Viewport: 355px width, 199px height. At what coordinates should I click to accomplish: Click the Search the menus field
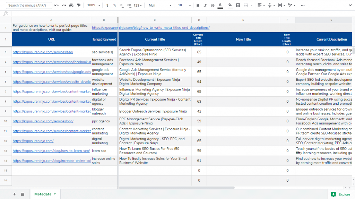click(x=29, y=6)
